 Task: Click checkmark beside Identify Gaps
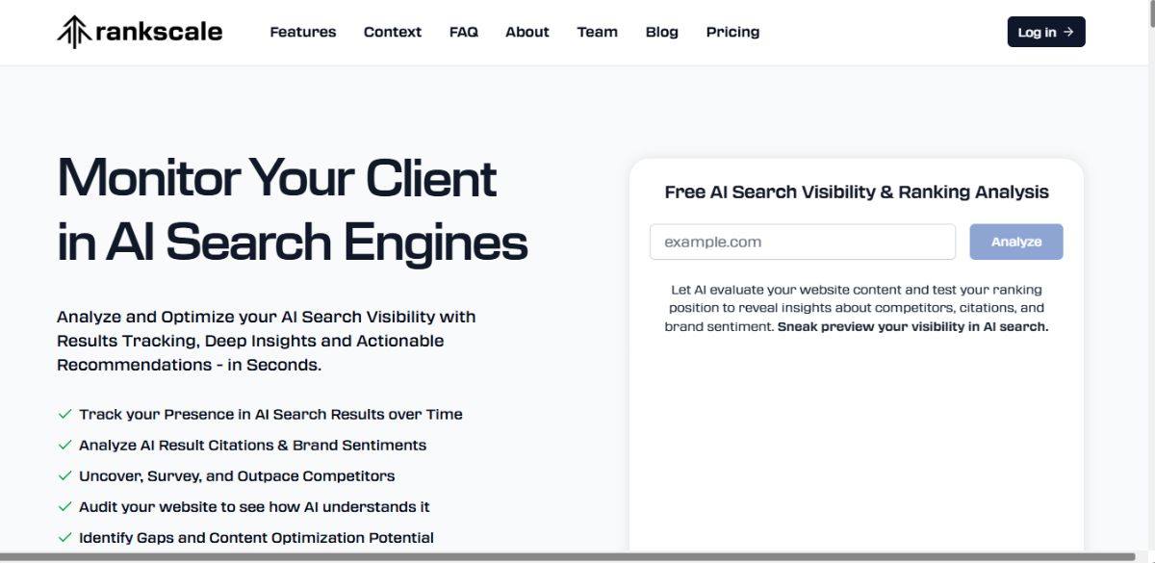click(x=65, y=537)
